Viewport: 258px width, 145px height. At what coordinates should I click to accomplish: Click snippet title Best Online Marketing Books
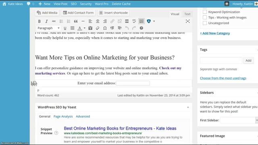(120, 128)
